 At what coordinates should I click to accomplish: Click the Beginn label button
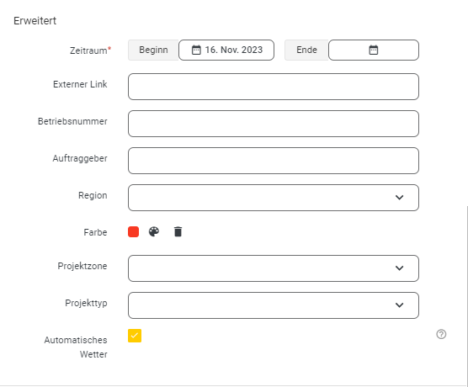click(153, 50)
